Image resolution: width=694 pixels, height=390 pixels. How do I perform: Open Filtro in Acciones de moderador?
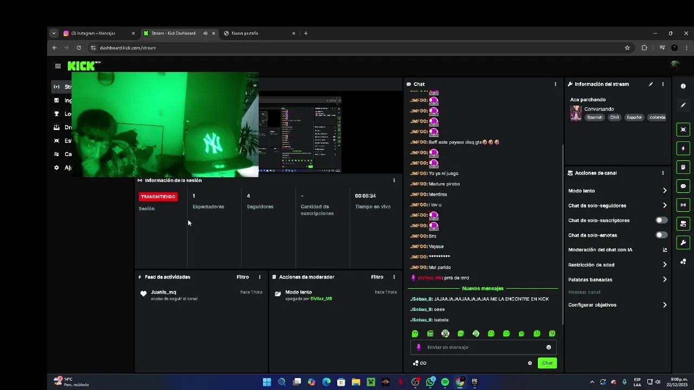point(377,277)
